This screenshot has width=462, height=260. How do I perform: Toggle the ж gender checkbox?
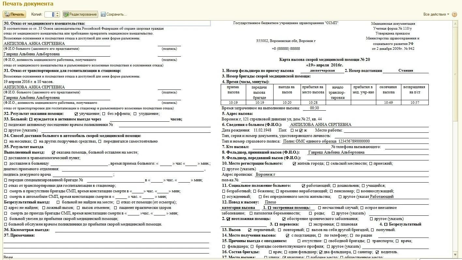(301, 130)
